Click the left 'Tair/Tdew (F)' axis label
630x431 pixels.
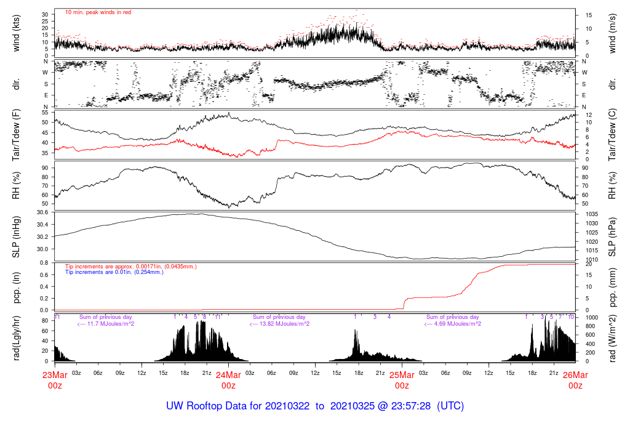[16, 135]
